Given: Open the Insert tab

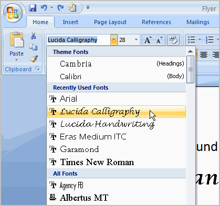Looking at the screenshot, I should coord(70,22).
